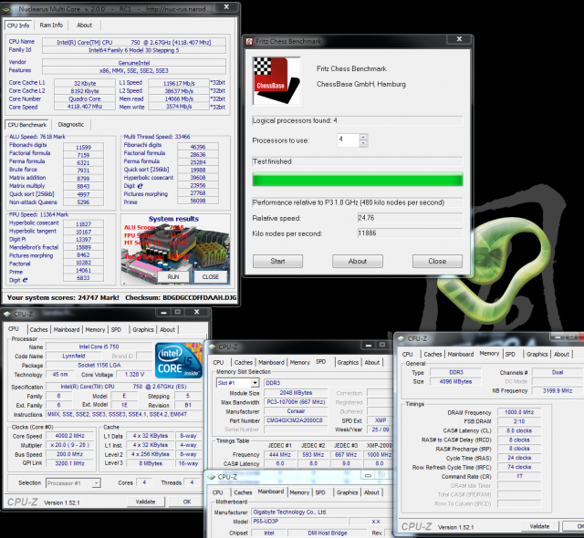Click the Nuclearus window title bar icon

[6, 8]
